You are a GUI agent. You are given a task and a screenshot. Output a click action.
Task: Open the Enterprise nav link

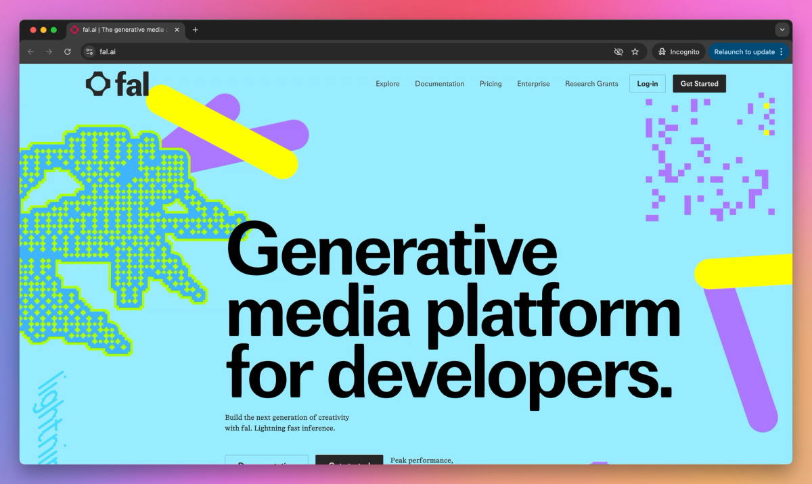[x=533, y=84]
